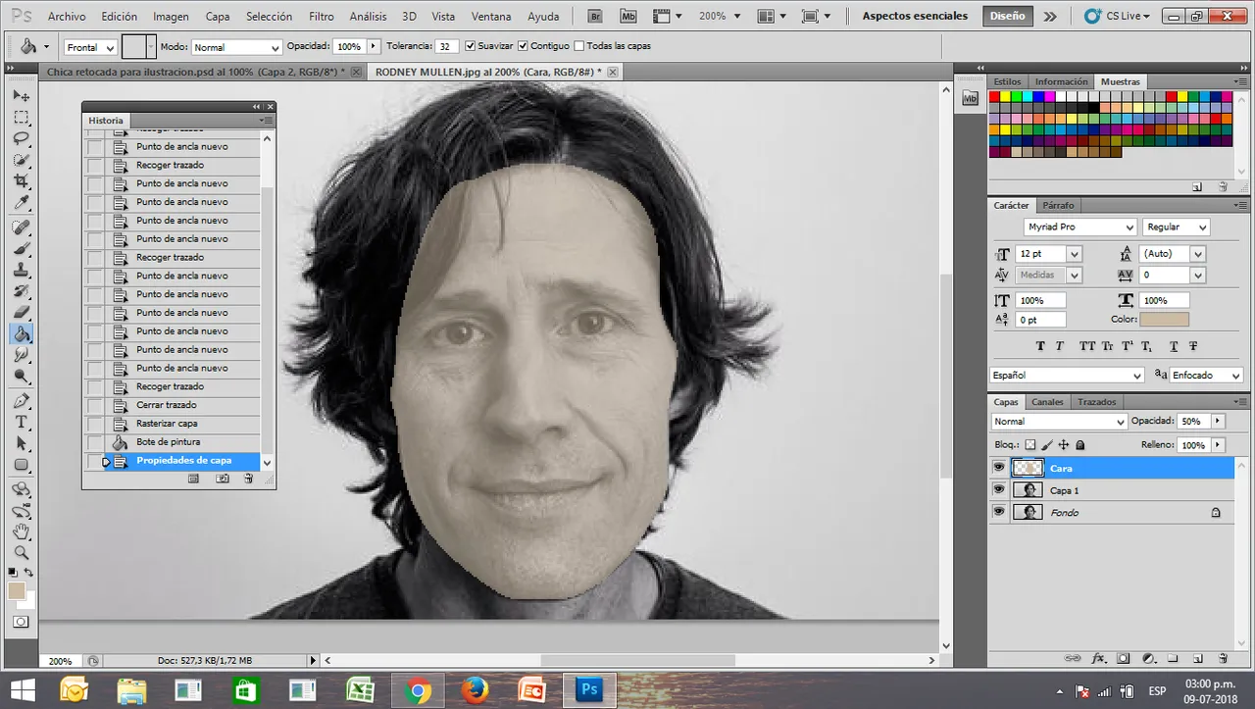
Task: Create new snapshot in Historia panel
Action: click(223, 479)
